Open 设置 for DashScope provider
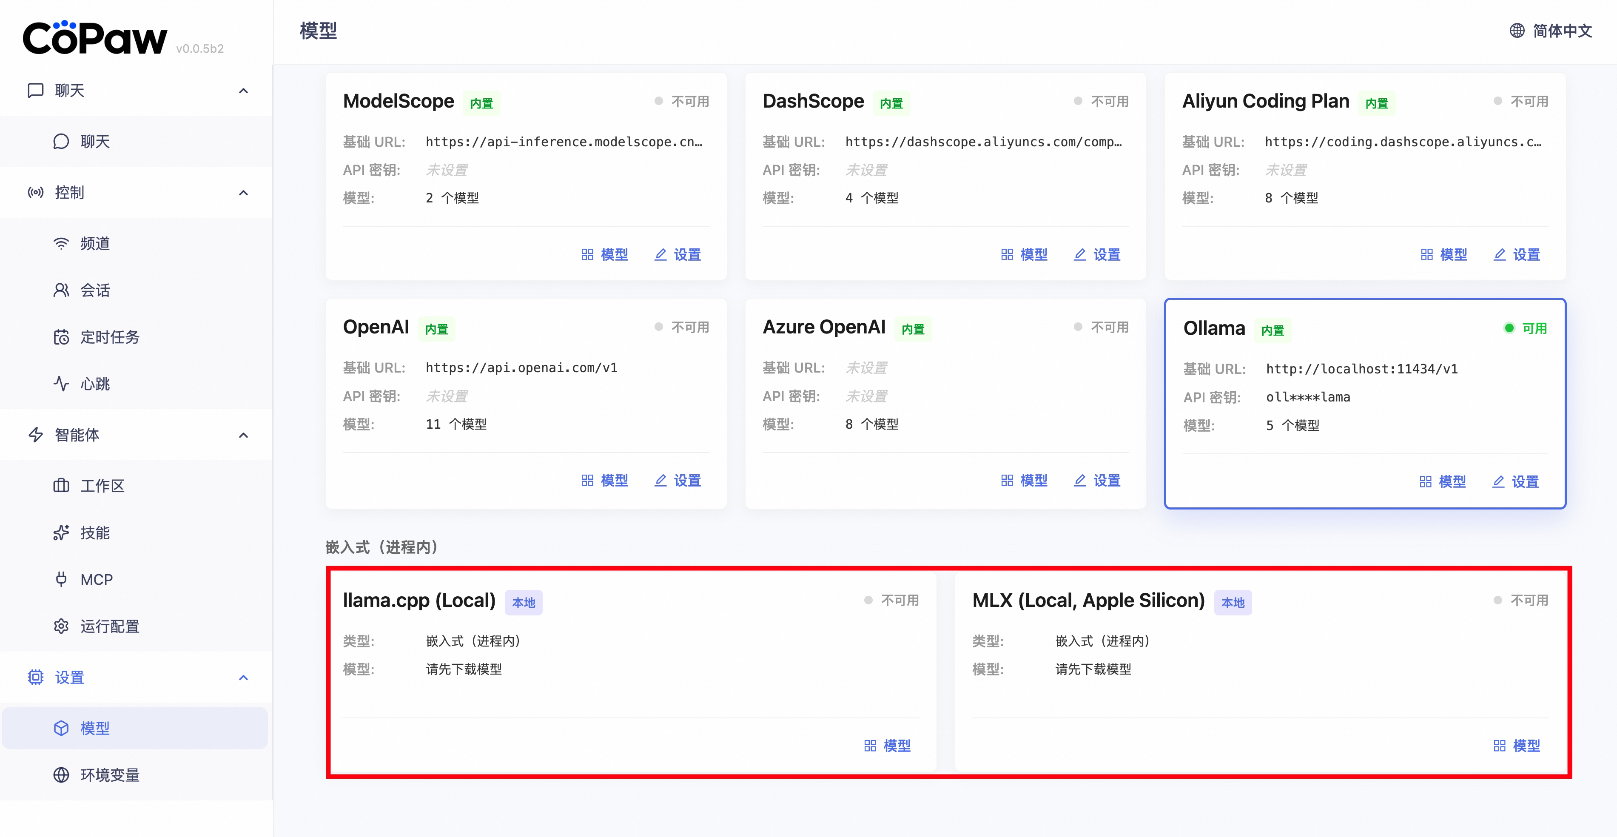Screen dimensions: 1617x837 [1097, 254]
